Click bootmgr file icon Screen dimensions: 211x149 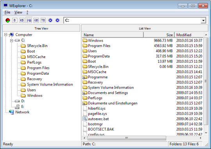(85, 124)
